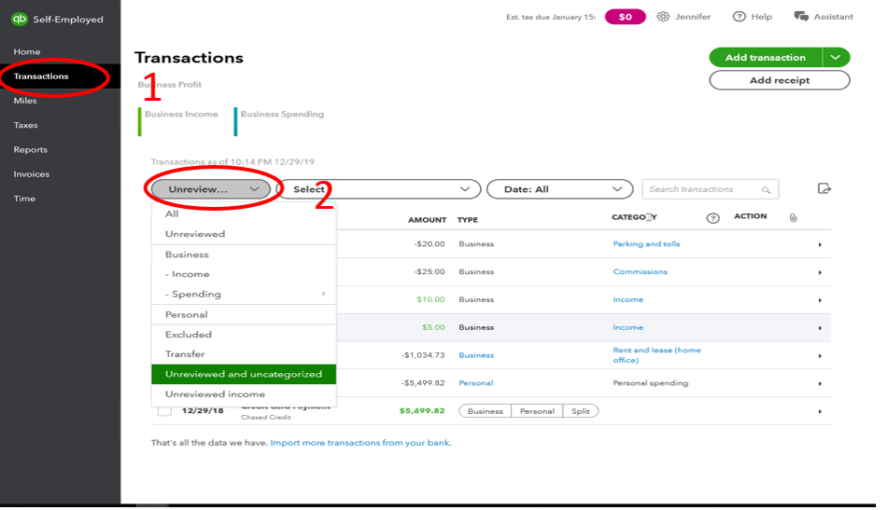Mark credit transaction as Personal

[537, 411]
